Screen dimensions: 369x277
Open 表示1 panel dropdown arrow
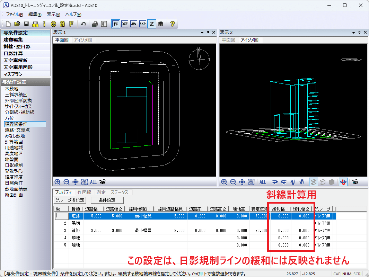click(x=202, y=33)
